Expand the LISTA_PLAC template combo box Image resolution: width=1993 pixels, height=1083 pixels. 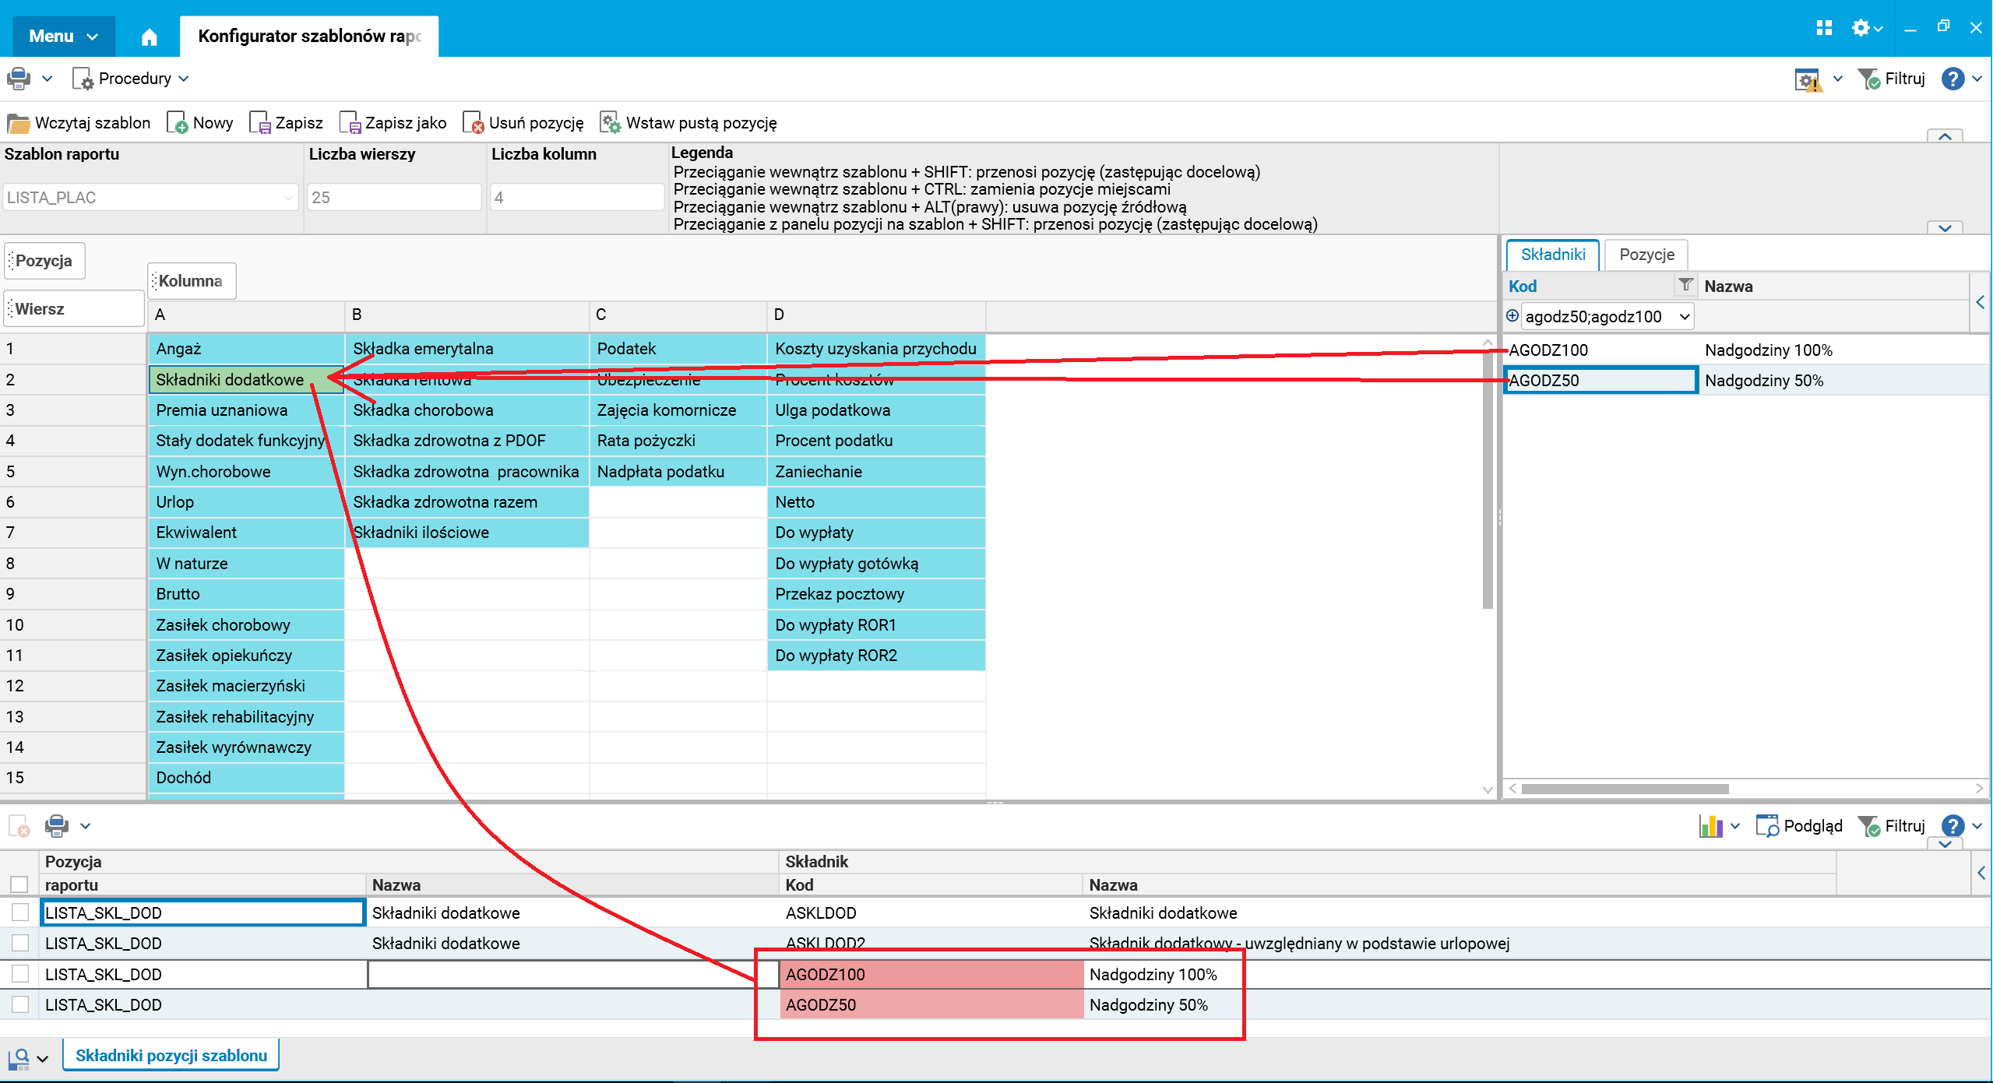pos(288,198)
